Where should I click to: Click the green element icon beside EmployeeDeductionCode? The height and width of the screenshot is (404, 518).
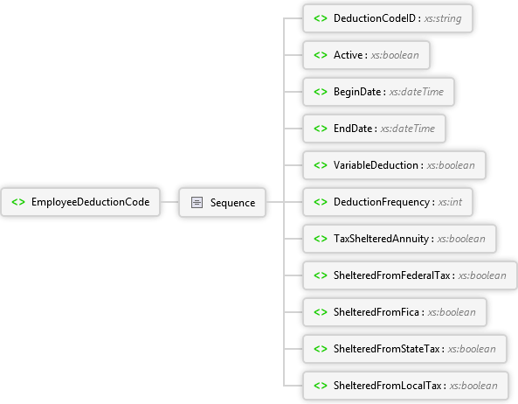(x=18, y=202)
